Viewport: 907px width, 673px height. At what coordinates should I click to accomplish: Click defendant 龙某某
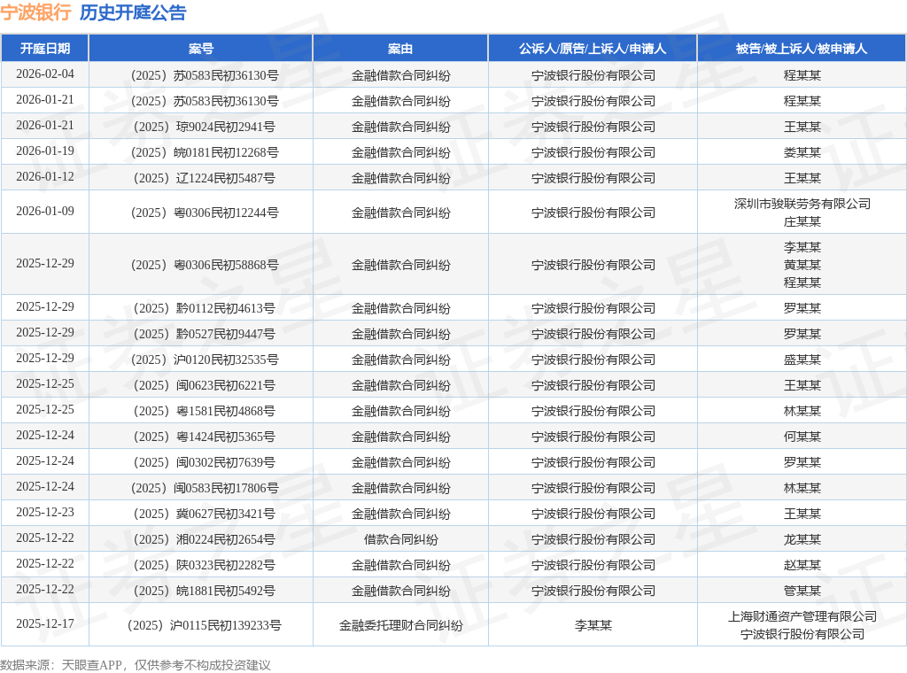pyautogui.click(x=802, y=539)
